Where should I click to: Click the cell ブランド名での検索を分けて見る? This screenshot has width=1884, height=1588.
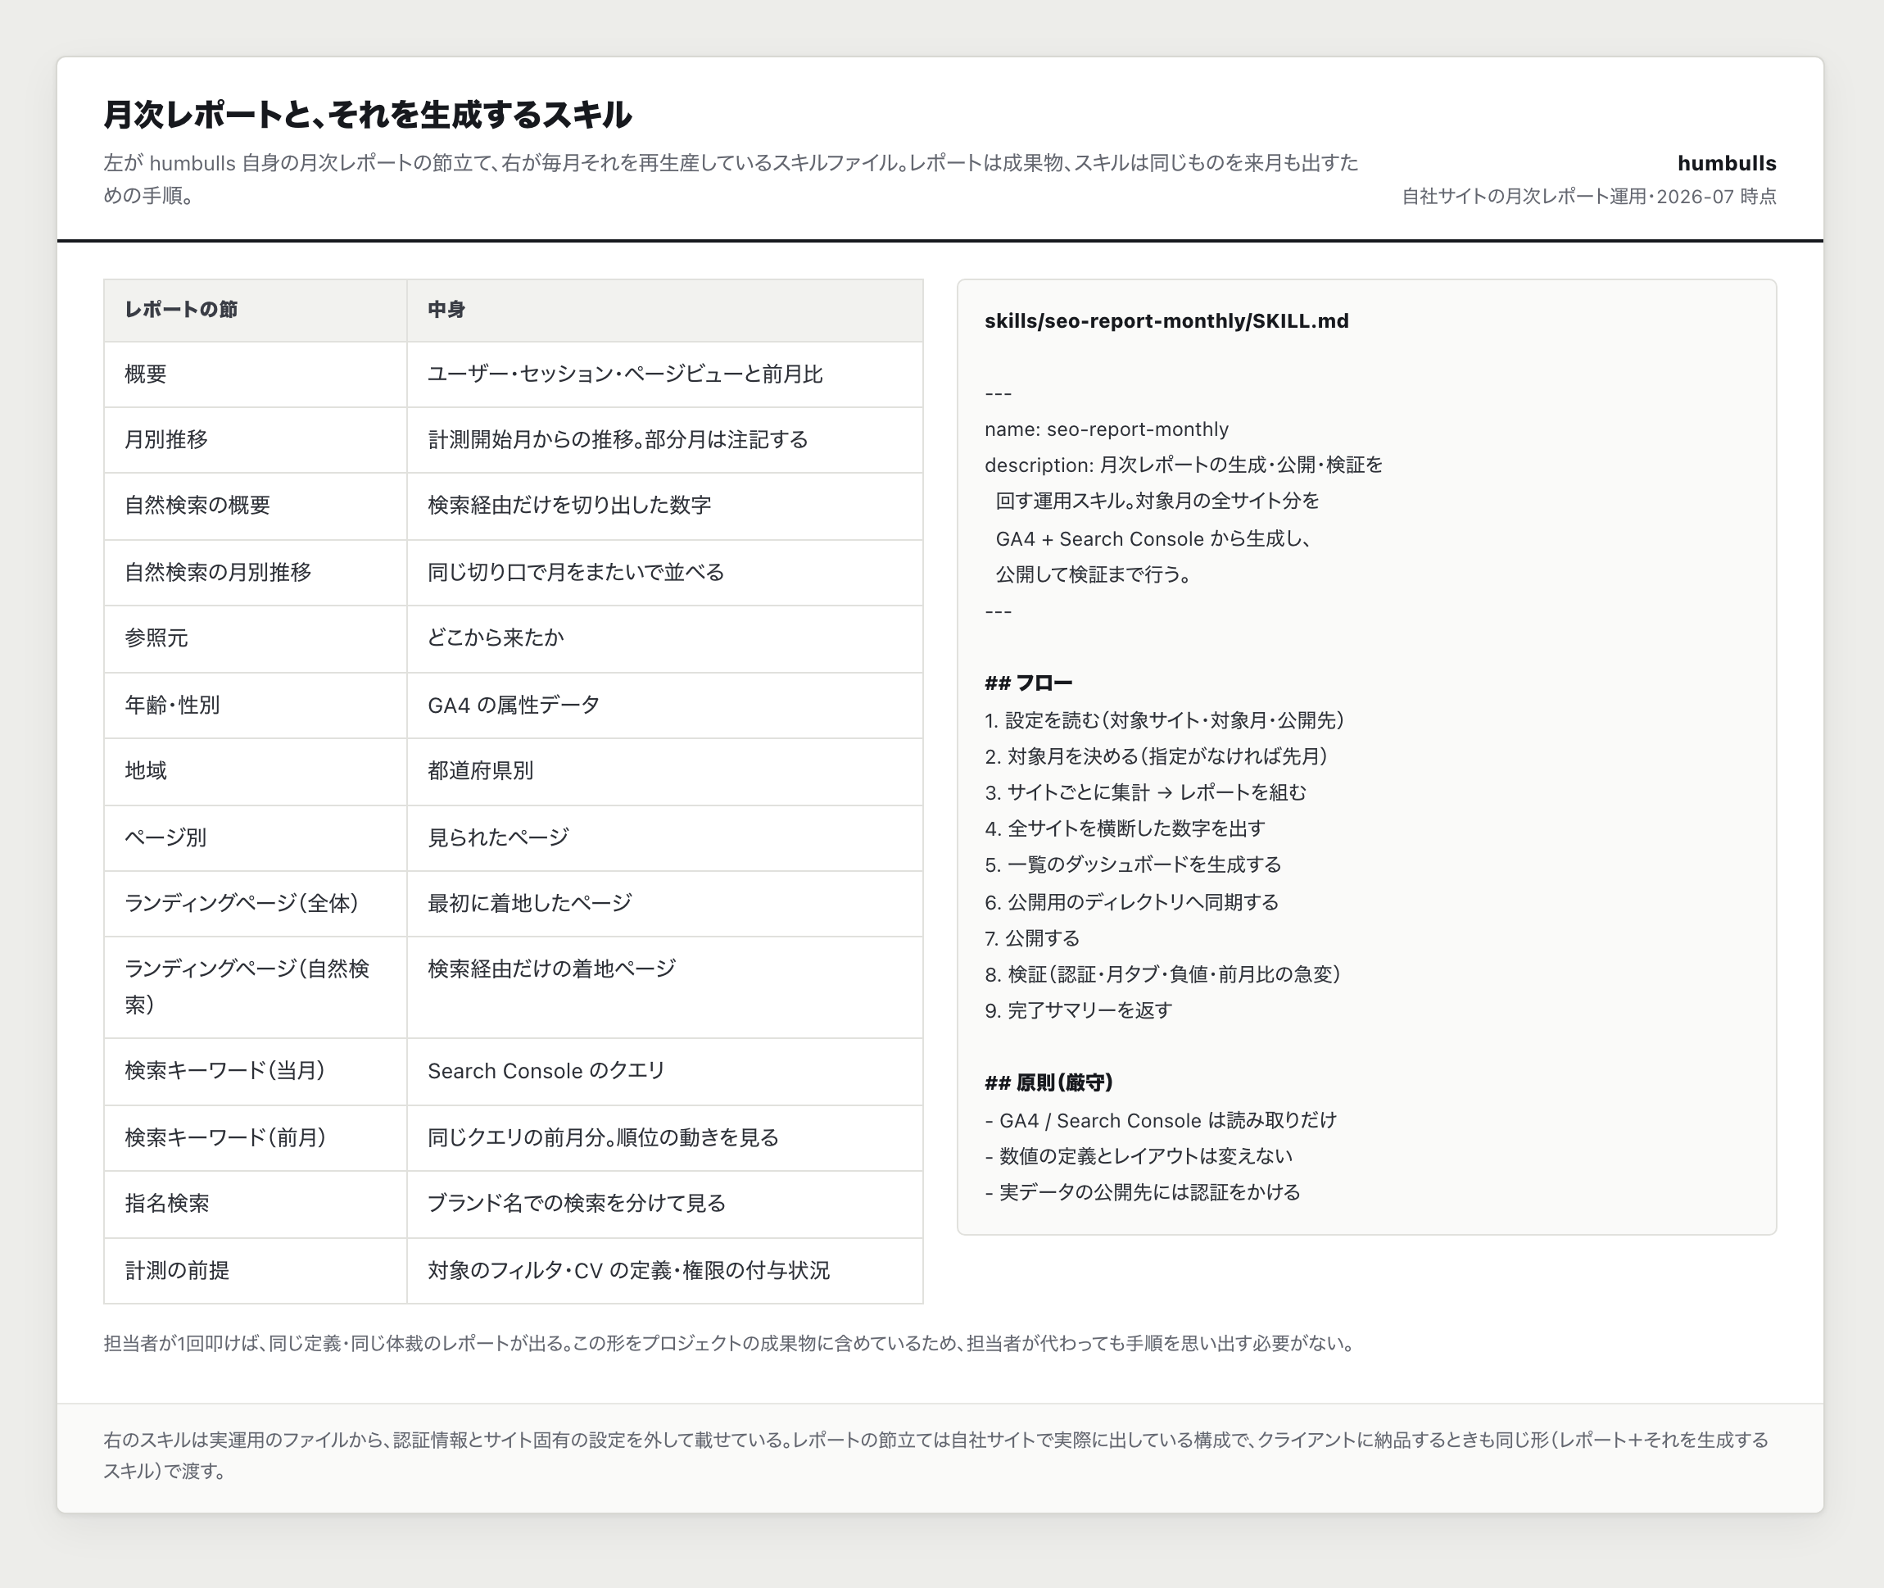665,1205
